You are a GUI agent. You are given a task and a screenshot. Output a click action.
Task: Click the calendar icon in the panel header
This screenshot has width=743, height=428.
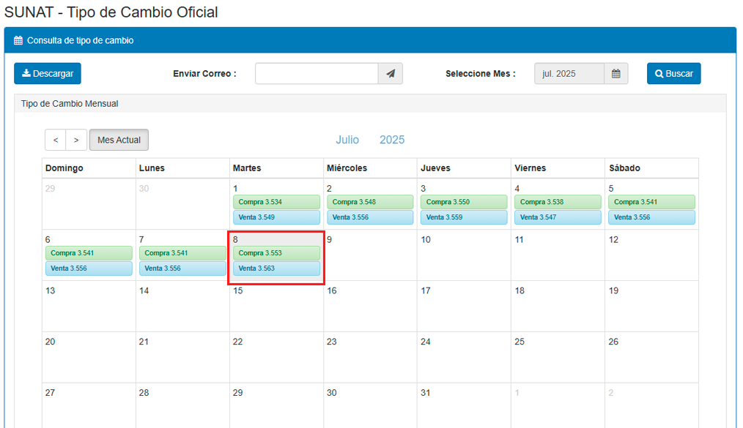tap(18, 41)
